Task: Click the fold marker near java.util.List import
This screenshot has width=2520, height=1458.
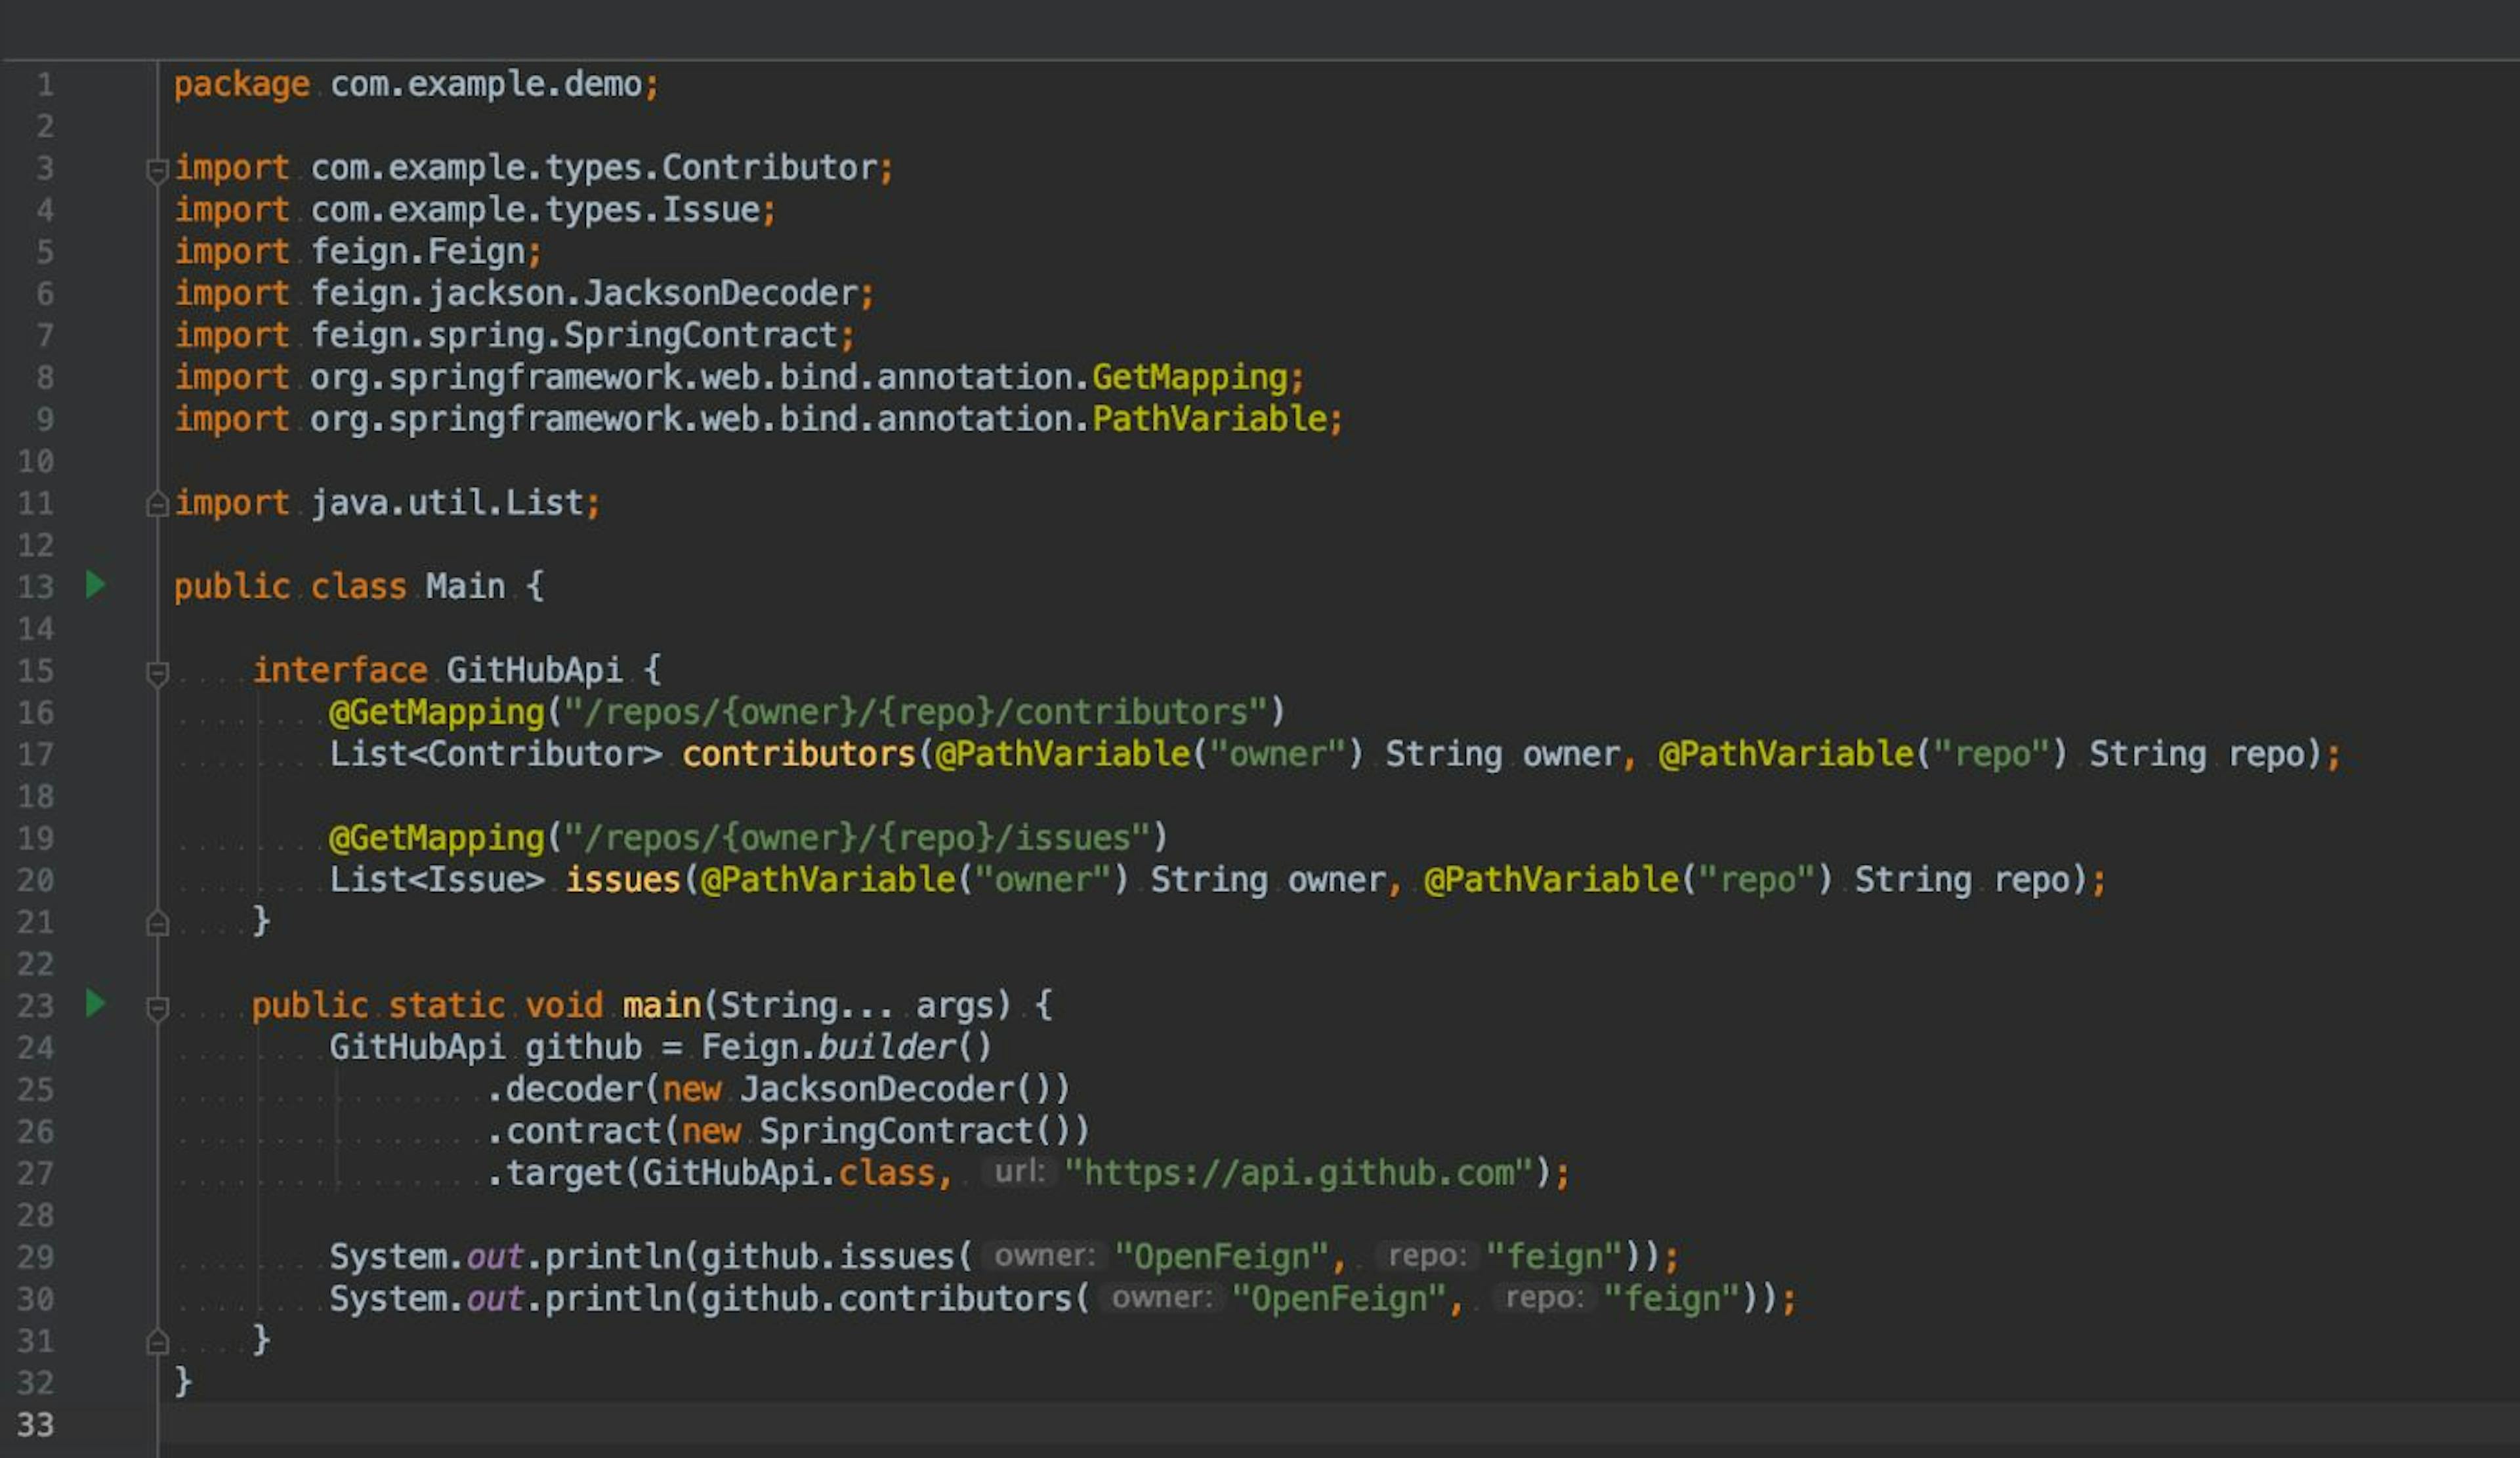Action: pos(157,503)
